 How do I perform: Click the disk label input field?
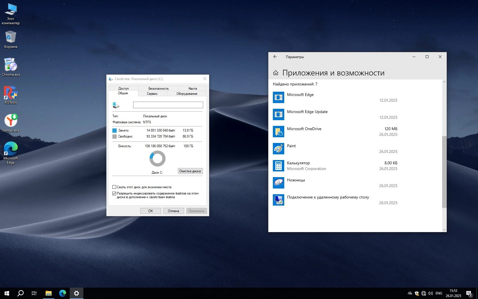coord(168,105)
